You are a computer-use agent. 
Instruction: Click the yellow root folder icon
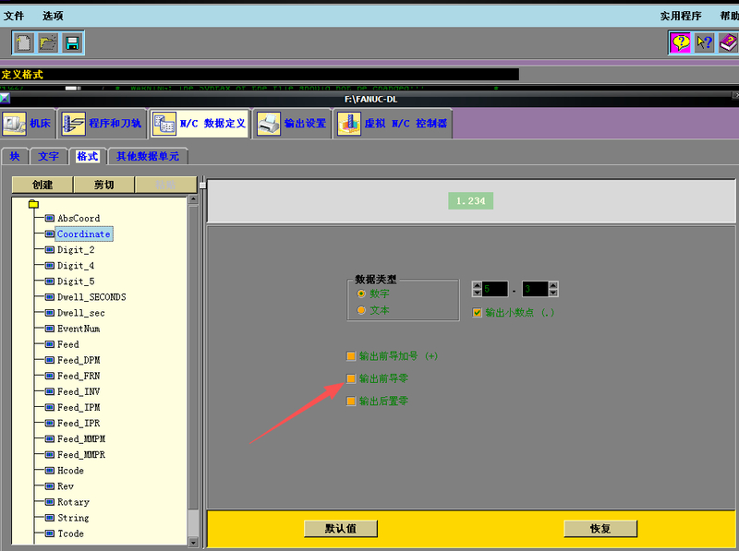tap(33, 204)
